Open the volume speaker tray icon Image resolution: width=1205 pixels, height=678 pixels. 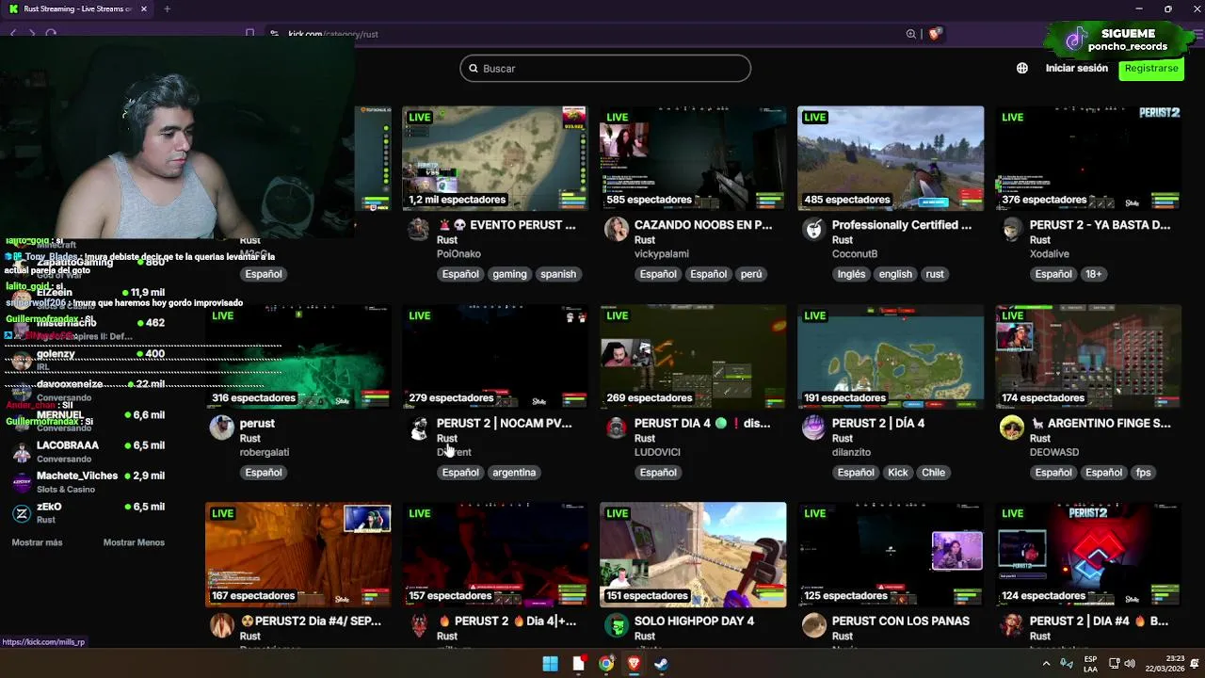tap(1130, 664)
